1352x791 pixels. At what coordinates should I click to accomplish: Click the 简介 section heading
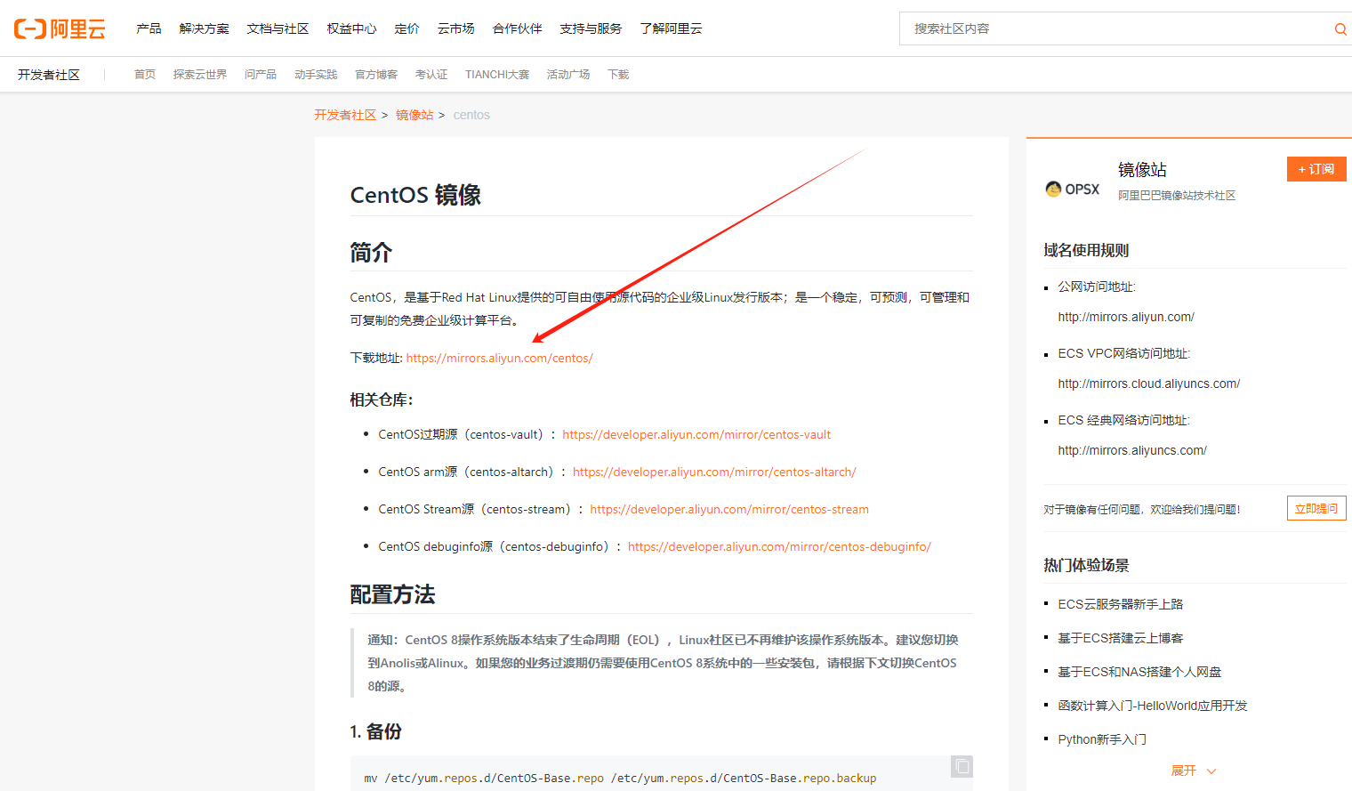point(371,253)
